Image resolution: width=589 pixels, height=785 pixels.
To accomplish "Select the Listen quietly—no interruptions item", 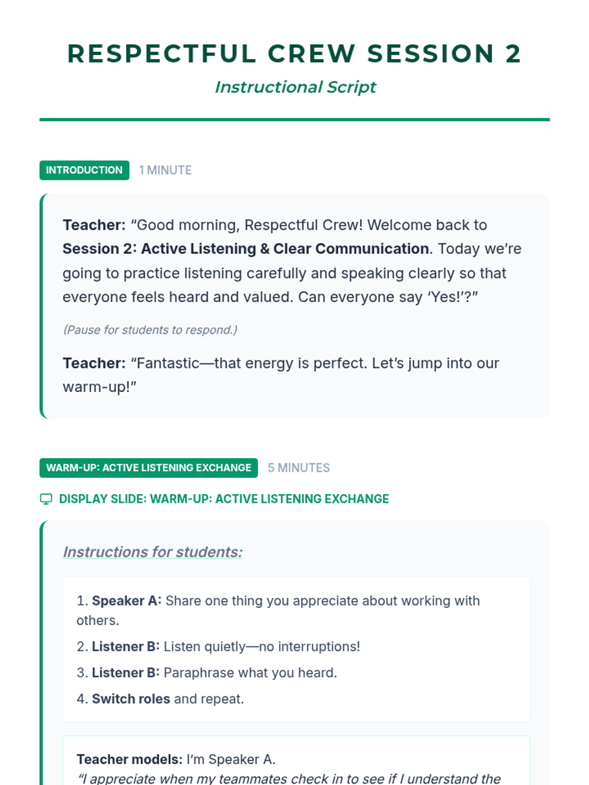I will 218,647.
